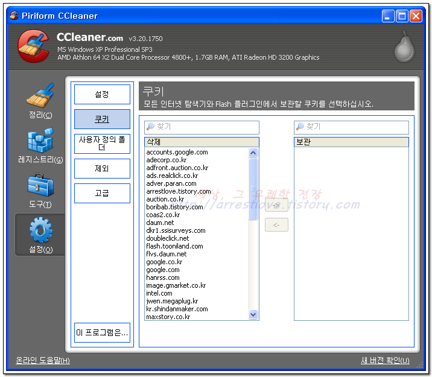Click the 보관 column header
The width and height of the screenshot is (432, 377).
[352, 142]
